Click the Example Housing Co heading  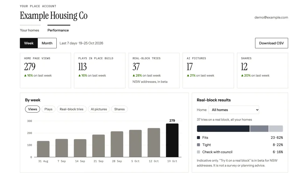point(54,15)
